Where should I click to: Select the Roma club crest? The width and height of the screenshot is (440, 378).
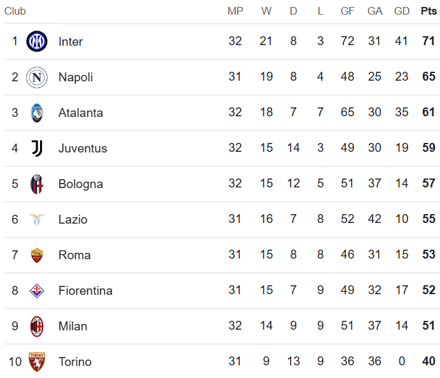[37, 255]
